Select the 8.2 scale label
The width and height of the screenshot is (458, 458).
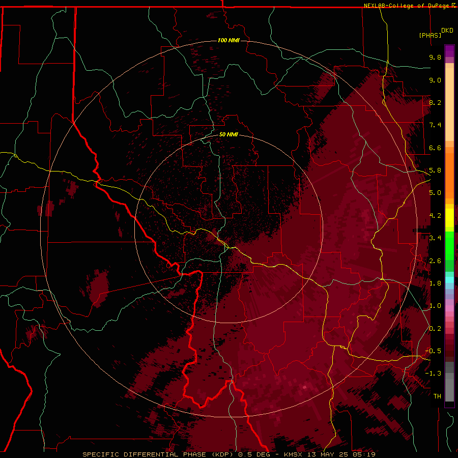tap(435, 102)
